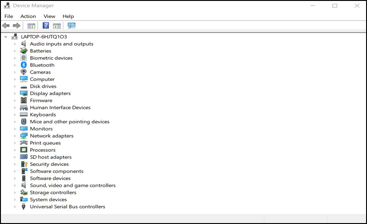Click the Processors chip icon
Image resolution: width=367 pixels, height=224 pixels.
(x=24, y=150)
